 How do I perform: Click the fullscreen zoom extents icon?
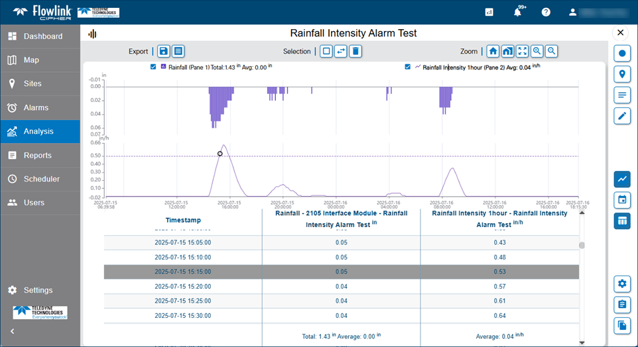[522, 51]
